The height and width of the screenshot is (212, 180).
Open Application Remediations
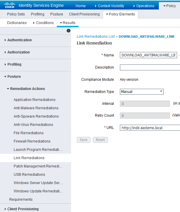click(35, 100)
